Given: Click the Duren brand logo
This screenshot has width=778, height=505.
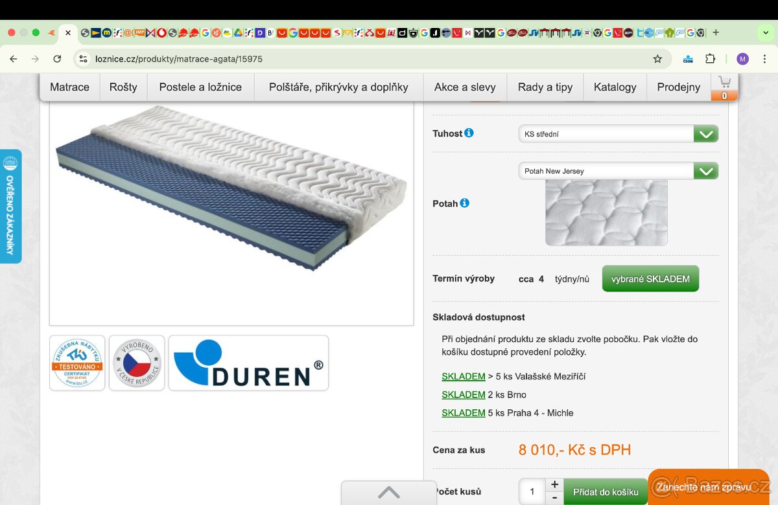Looking at the screenshot, I should pyautogui.click(x=248, y=363).
